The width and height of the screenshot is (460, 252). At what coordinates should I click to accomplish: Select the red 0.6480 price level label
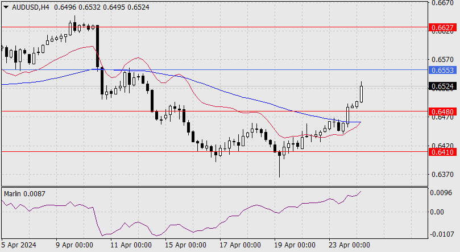click(x=442, y=111)
